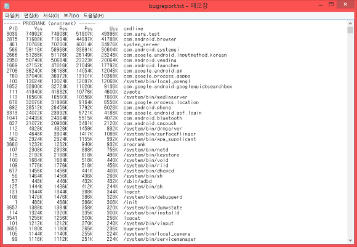The width and height of the screenshot is (357, 247).
Task: Click 'zygote' process name
Action: pos(132,92)
